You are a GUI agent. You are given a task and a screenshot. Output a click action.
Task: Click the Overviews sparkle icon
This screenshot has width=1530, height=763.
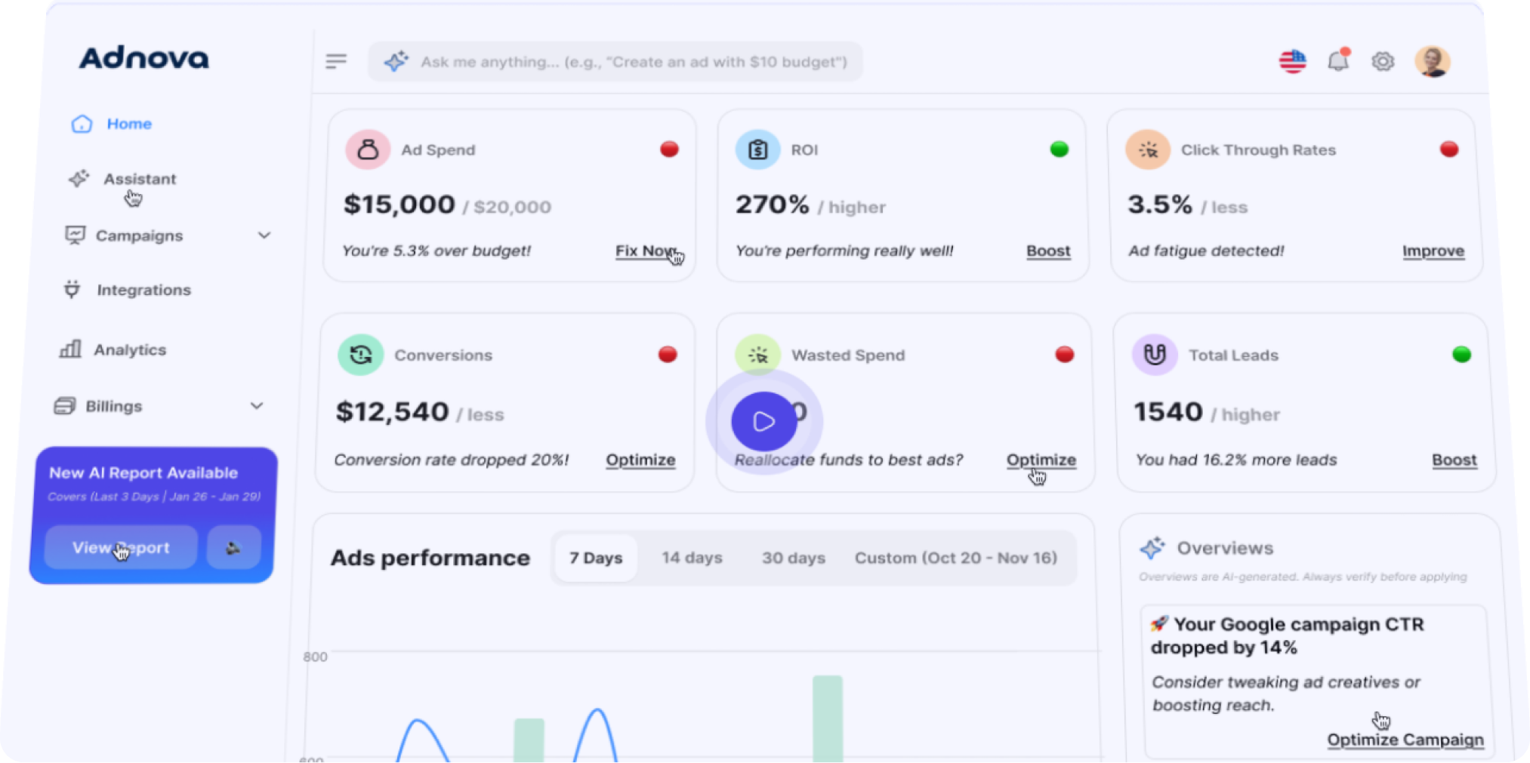tap(1152, 548)
